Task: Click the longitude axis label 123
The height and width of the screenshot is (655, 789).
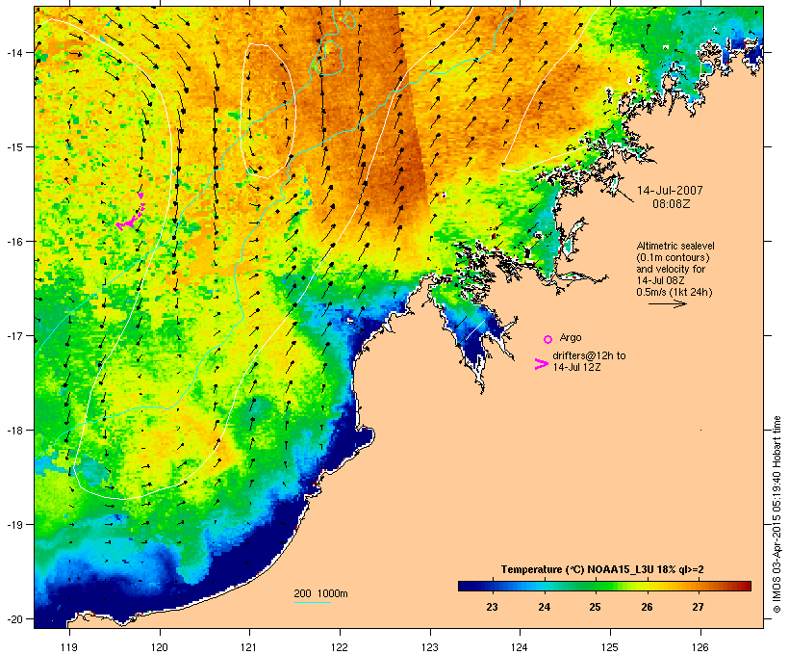Action: 430,647
